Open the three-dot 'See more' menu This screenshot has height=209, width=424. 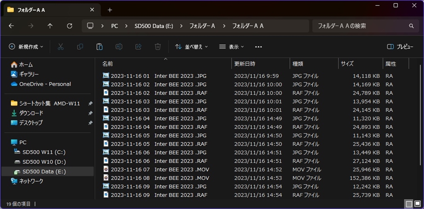pyautogui.click(x=258, y=47)
